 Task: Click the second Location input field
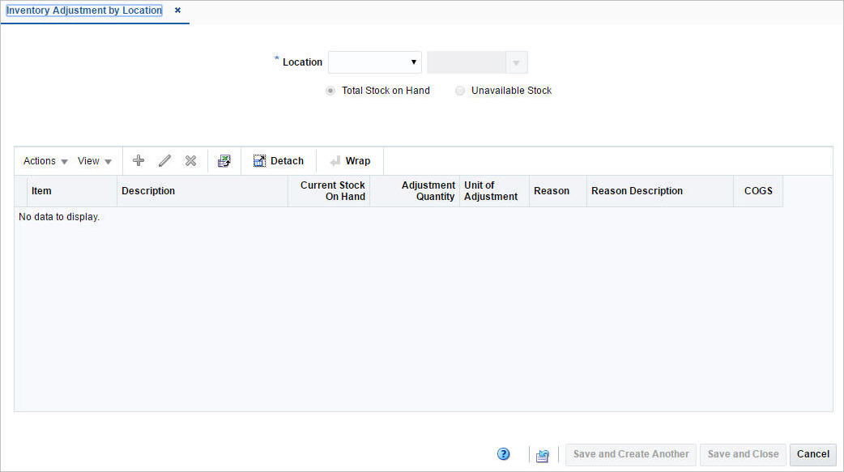tap(466, 62)
